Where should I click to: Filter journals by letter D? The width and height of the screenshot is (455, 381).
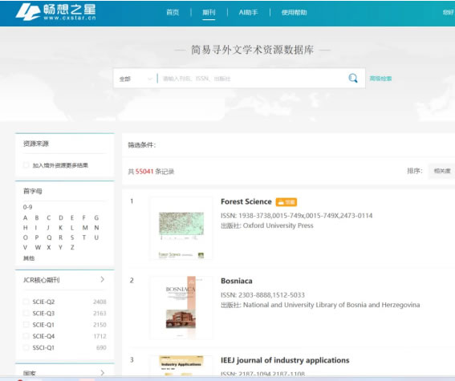[61, 217]
